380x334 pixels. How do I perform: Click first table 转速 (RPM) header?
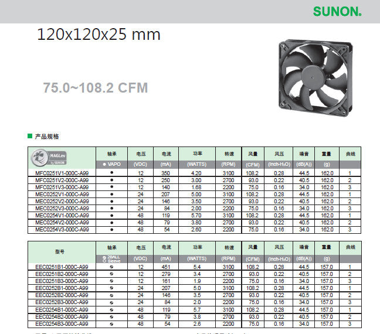(x=229, y=158)
